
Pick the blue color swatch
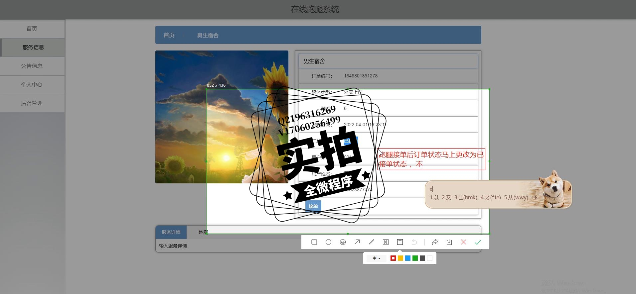[x=408, y=258]
